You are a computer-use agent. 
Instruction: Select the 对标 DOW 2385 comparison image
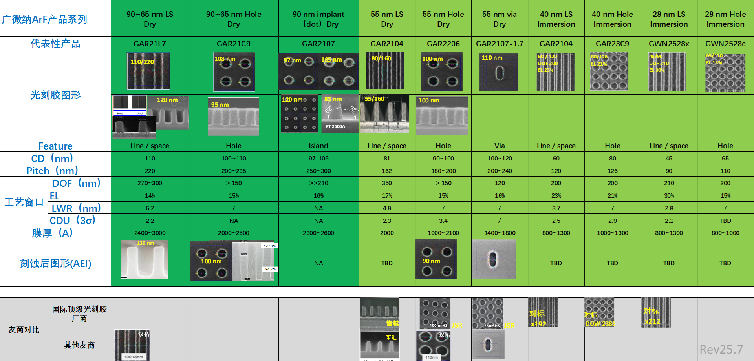point(599,313)
